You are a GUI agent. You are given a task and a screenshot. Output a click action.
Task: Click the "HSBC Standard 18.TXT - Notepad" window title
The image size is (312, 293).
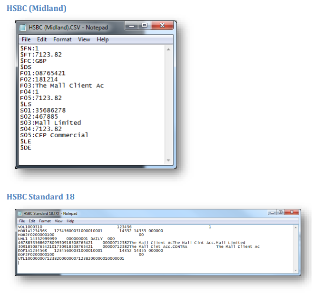pos(50,213)
